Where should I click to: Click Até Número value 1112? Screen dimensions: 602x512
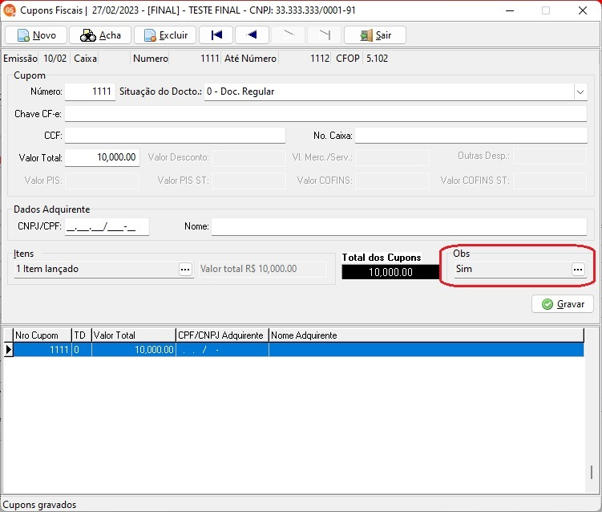pyautogui.click(x=319, y=59)
